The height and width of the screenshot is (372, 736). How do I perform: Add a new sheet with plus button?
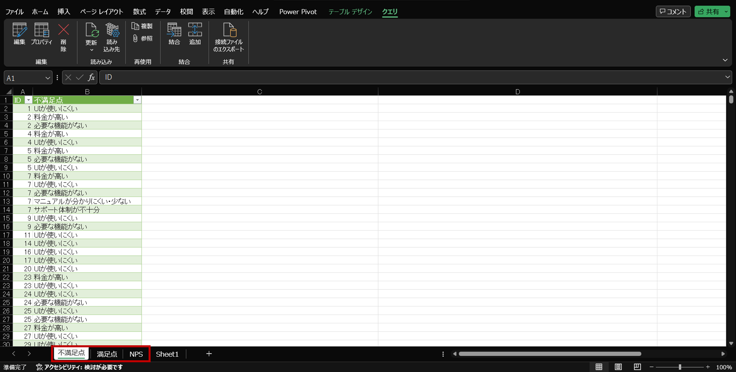(x=209, y=354)
